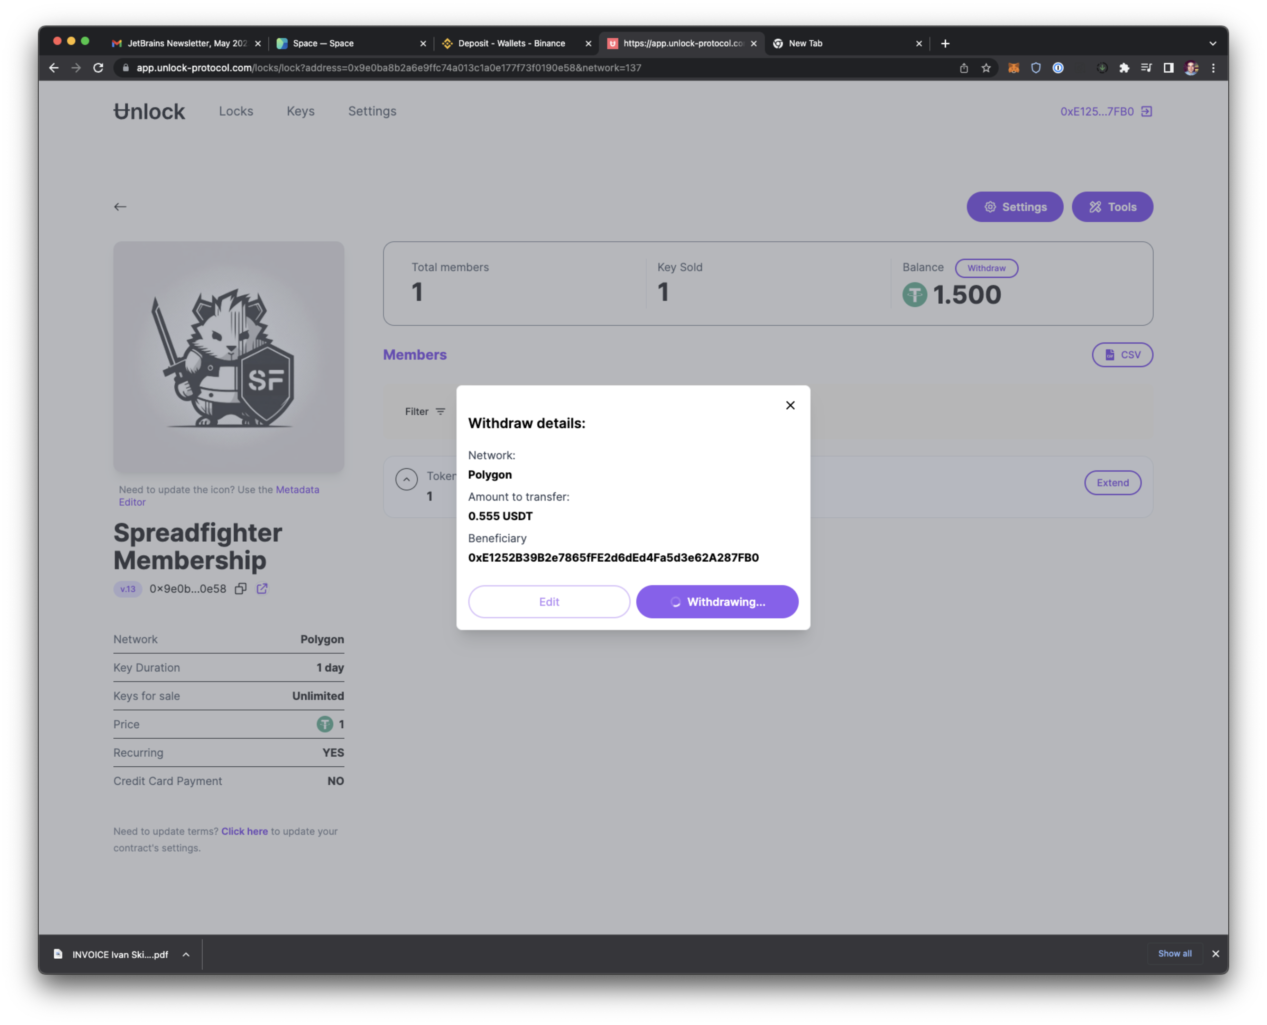This screenshot has width=1267, height=1025.
Task: Click the Extend button on the member row
Action: [x=1112, y=482]
